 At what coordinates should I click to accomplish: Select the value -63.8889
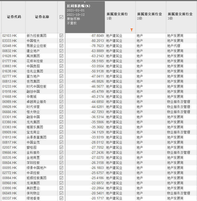(x=97, y=51)
